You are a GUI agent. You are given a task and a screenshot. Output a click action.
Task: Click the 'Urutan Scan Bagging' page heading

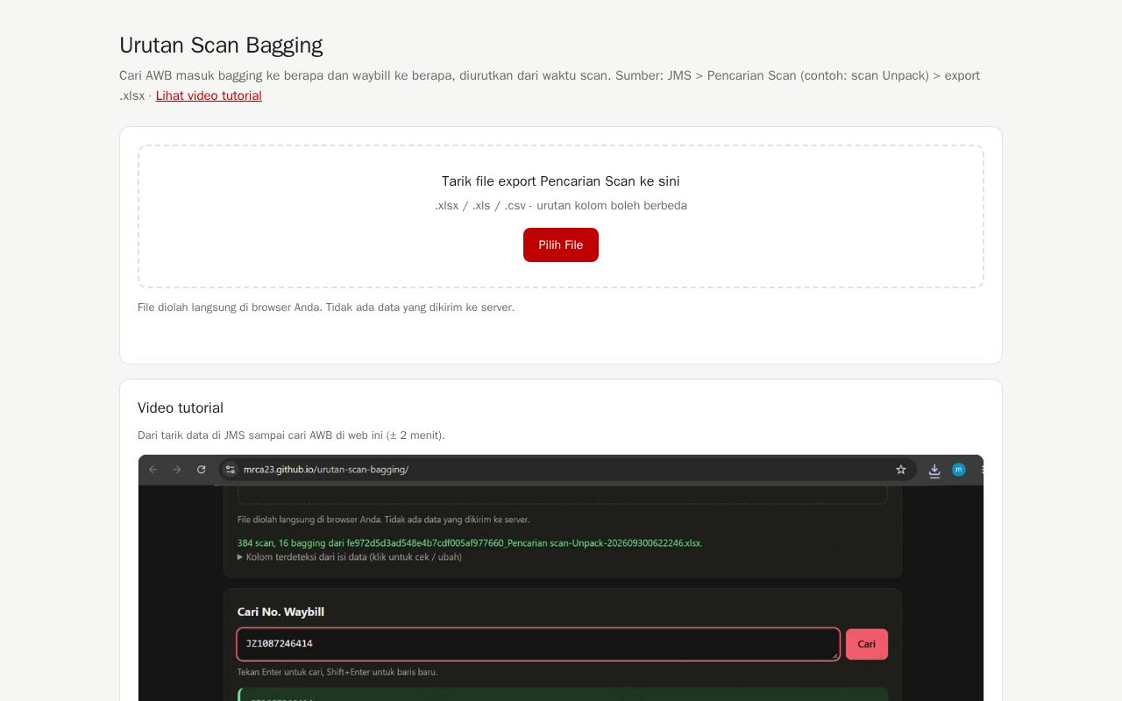(x=221, y=46)
